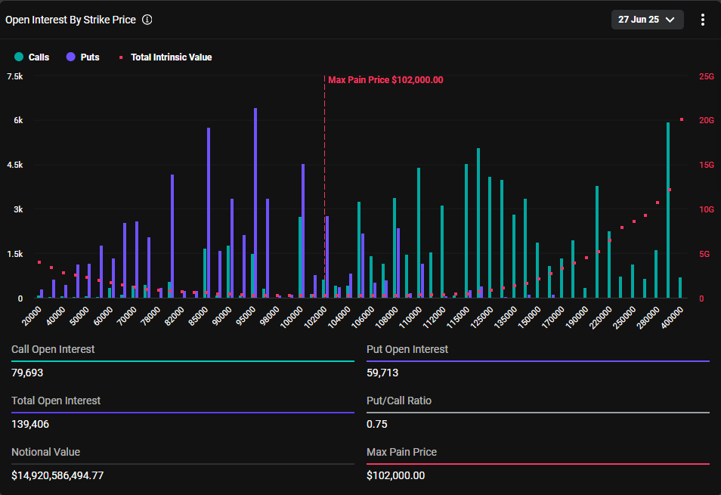The height and width of the screenshot is (495, 721).
Task: Select the Total Open Interest figure 139,406
Action: [30, 424]
